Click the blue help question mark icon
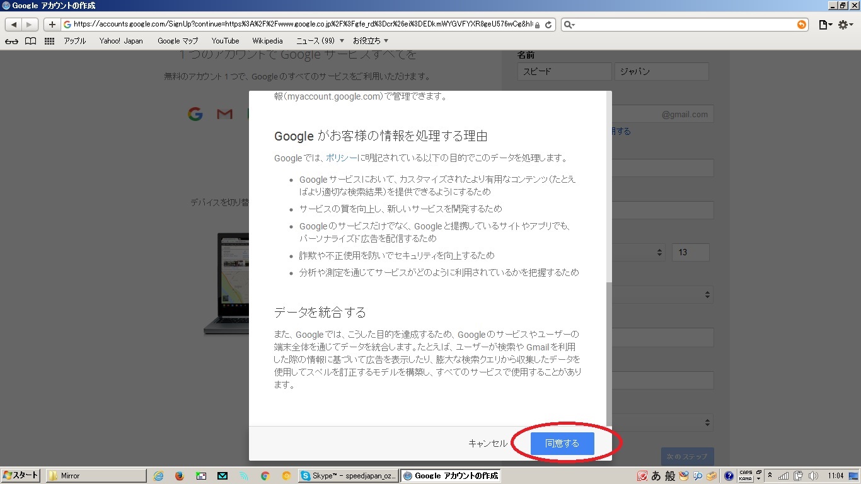 729,476
